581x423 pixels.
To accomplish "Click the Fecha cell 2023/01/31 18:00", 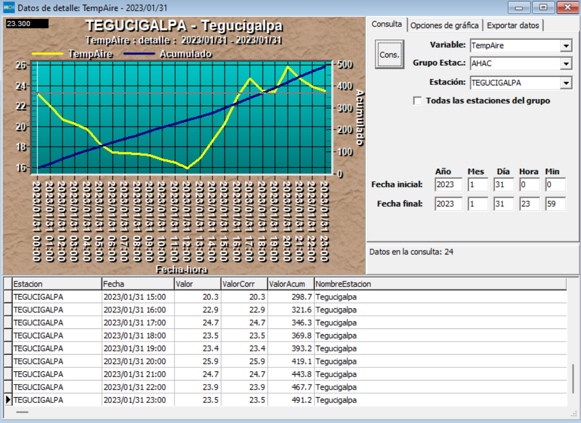I will [x=138, y=336].
